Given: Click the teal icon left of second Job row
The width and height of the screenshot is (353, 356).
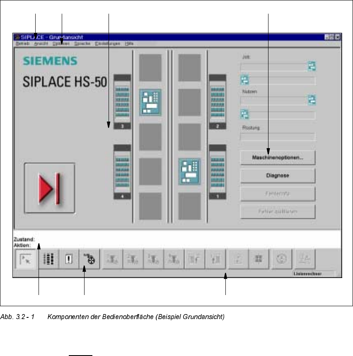Looking at the screenshot, I should click(x=244, y=80).
